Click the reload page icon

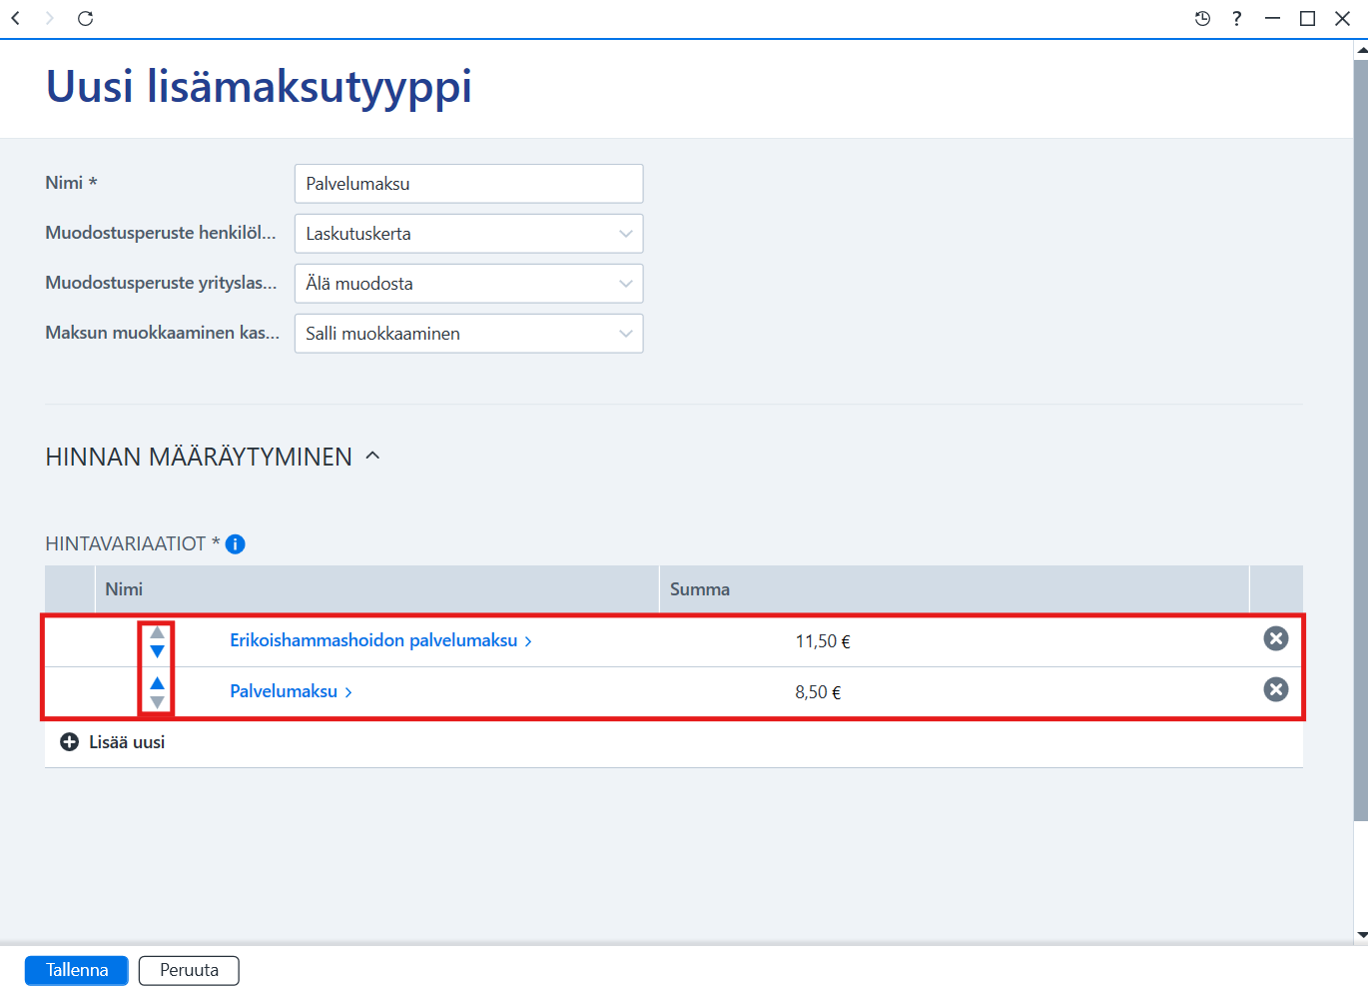click(x=86, y=18)
